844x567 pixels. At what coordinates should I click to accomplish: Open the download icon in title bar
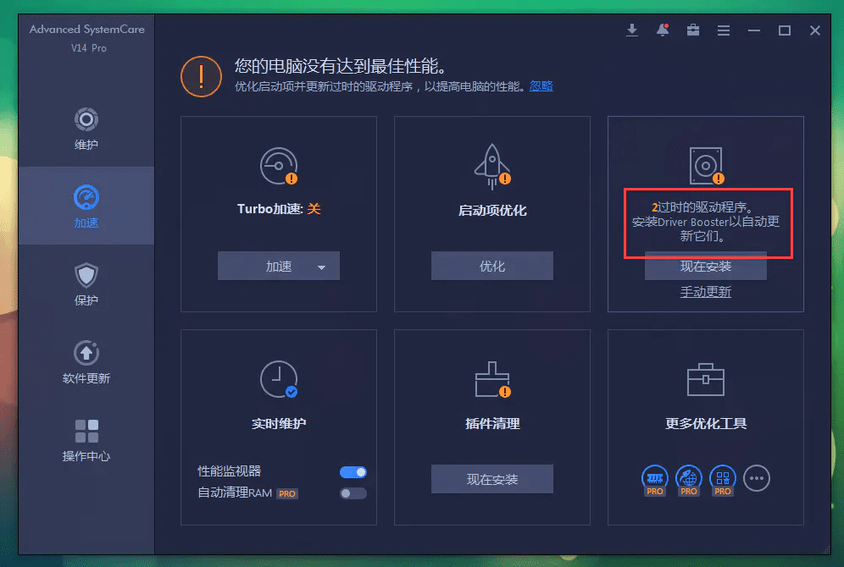pos(632,30)
